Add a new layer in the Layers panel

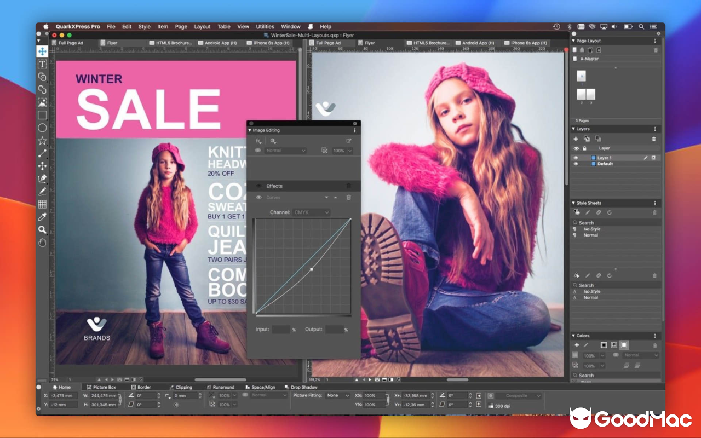576,139
